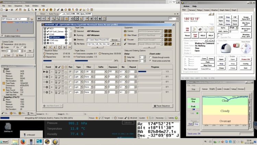Open the Park dropdown in Dome Command
The height and width of the screenshot is (145, 257).
click(237, 28)
